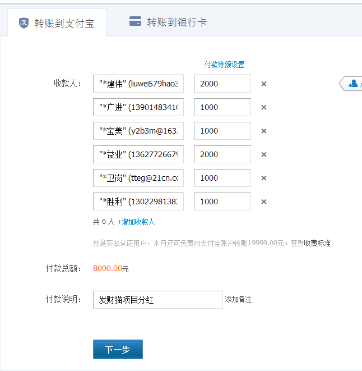Remove the *卫岗 payee row
Viewport: 362px width, 371px height.
click(x=264, y=178)
